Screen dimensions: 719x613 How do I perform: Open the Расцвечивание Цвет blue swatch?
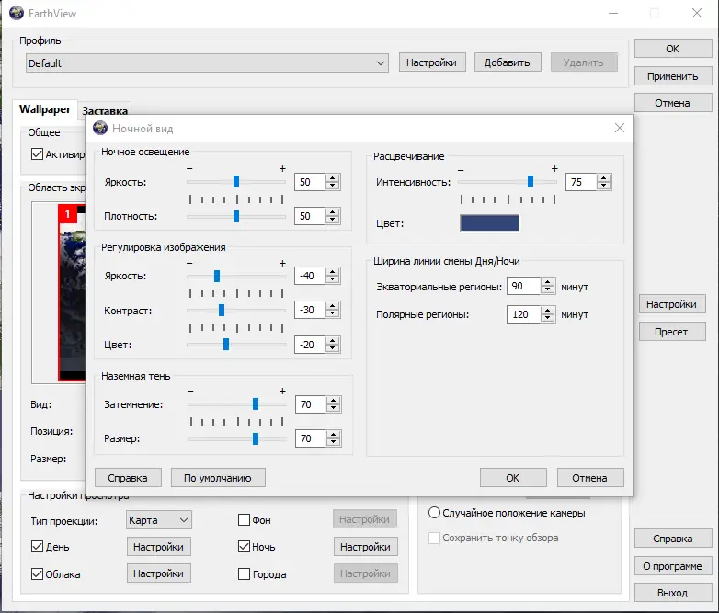coord(489,222)
